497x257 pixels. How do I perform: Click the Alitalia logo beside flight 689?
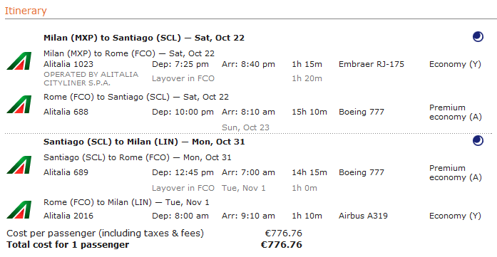tap(19, 165)
